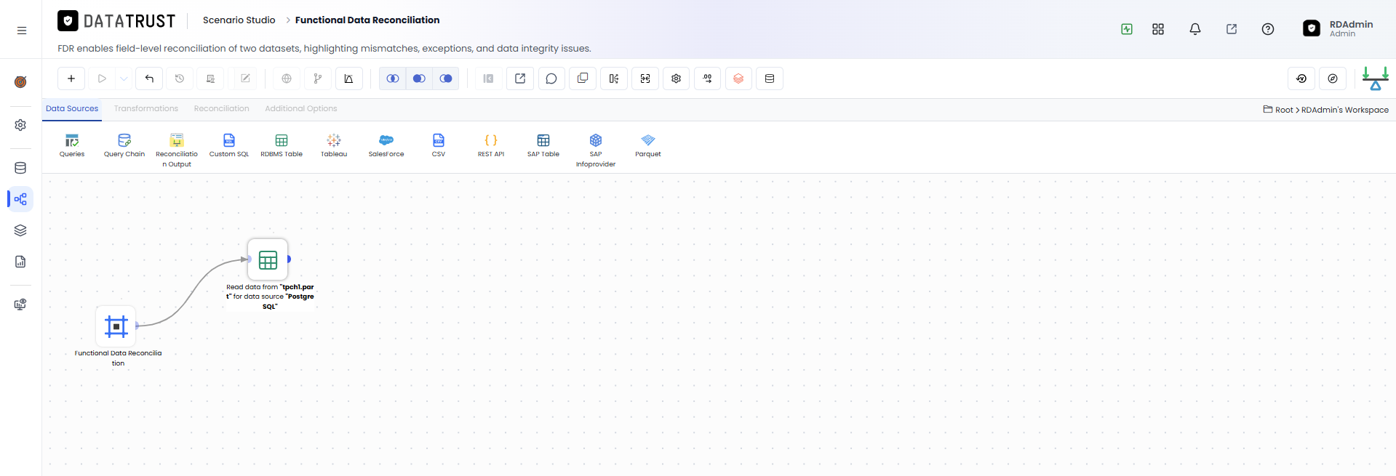Click the SAP Infoprovider icon

point(596,150)
